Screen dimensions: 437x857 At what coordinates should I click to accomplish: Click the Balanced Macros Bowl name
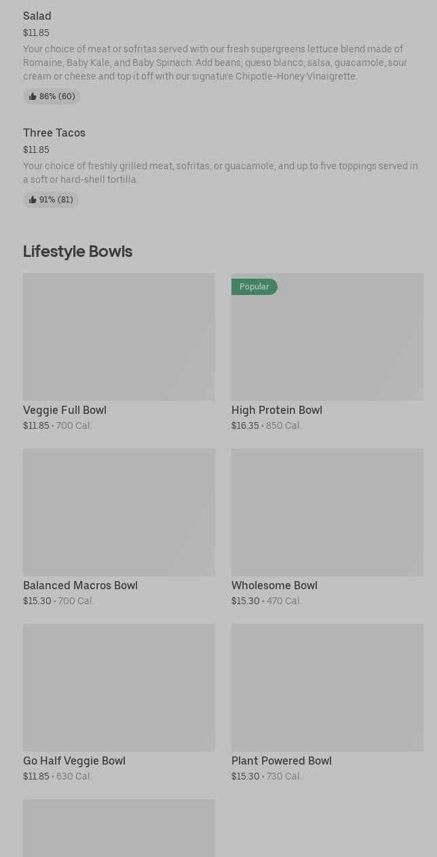coord(80,585)
